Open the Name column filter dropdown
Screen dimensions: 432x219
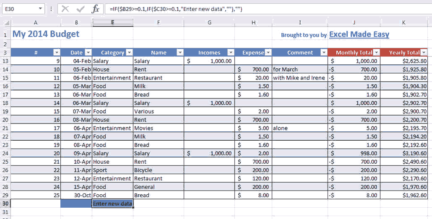tap(180, 52)
